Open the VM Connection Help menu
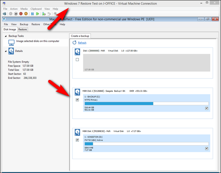 (x=55, y=9)
